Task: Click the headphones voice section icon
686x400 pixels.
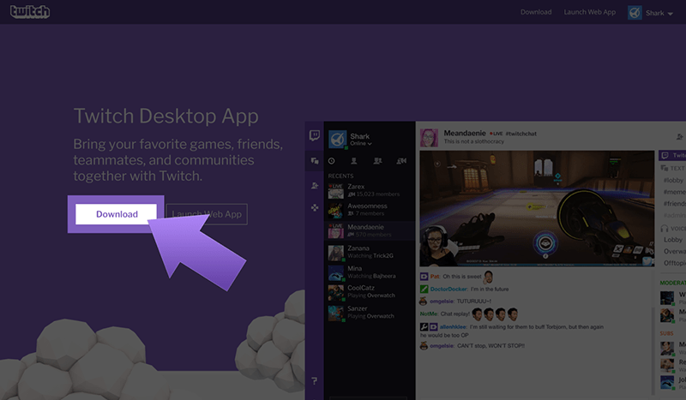Action: point(665,229)
